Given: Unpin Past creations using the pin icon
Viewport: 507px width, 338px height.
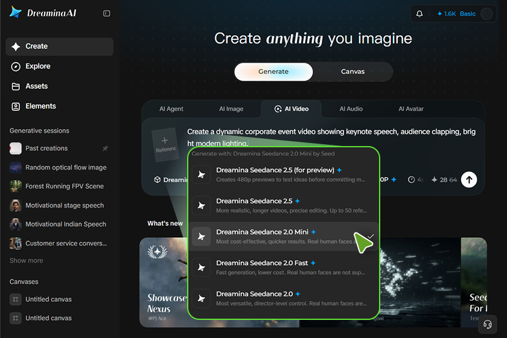Looking at the screenshot, I should click(105, 148).
